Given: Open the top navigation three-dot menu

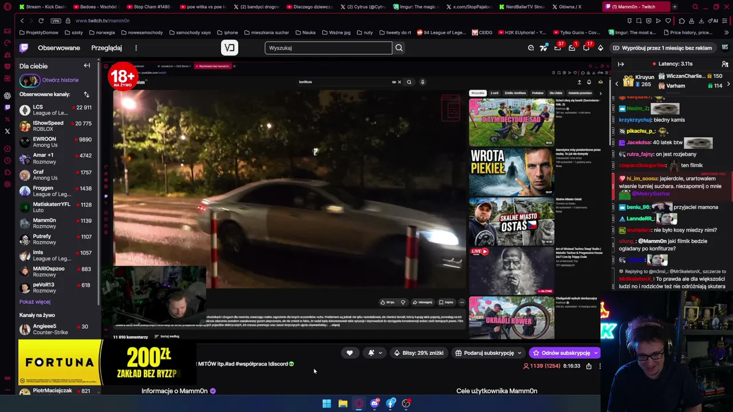Looking at the screenshot, I should click(136, 48).
